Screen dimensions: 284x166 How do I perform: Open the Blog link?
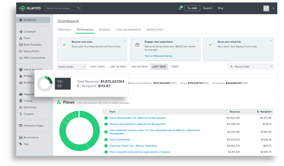pyautogui.click(x=220, y=8)
